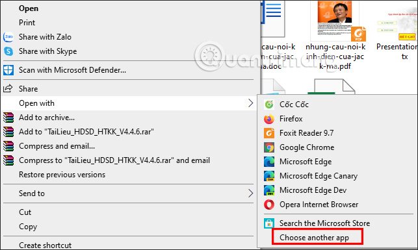
Task: Click the Skype icon beside Share with Skype
Action: click(x=8, y=51)
